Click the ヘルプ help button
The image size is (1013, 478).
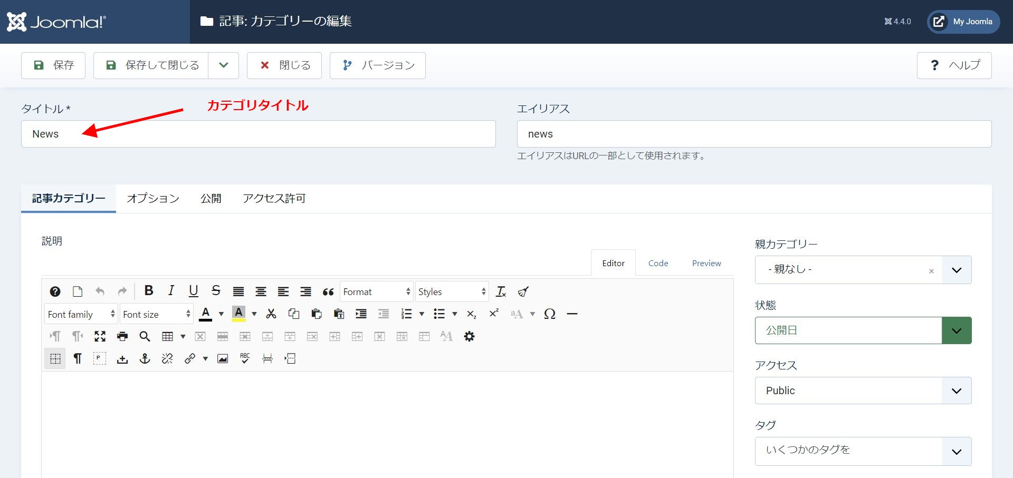pos(954,65)
